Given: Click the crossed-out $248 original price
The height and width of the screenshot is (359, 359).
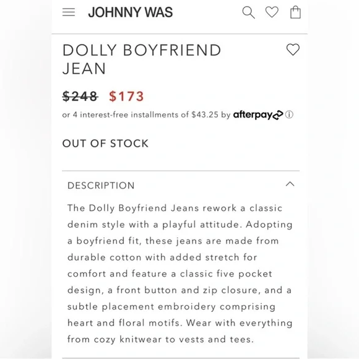Looking at the screenshot, I should coord(80,96).
